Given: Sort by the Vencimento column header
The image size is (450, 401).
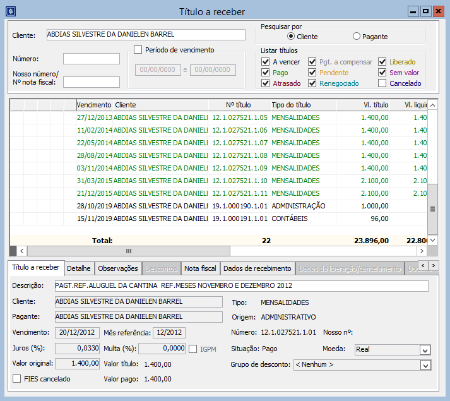Looking at the screenshot, I should 94,105.
